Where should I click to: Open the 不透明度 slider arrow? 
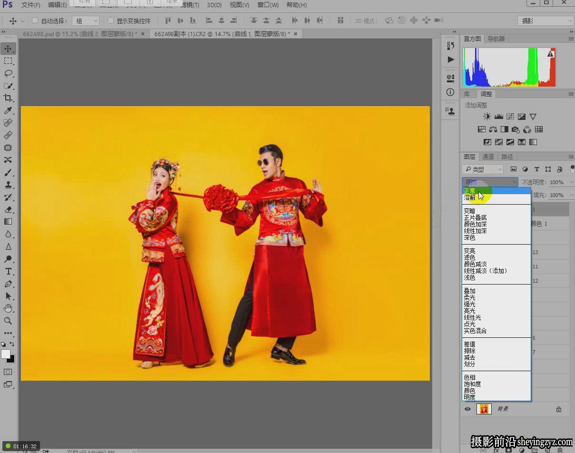point(571,182)
